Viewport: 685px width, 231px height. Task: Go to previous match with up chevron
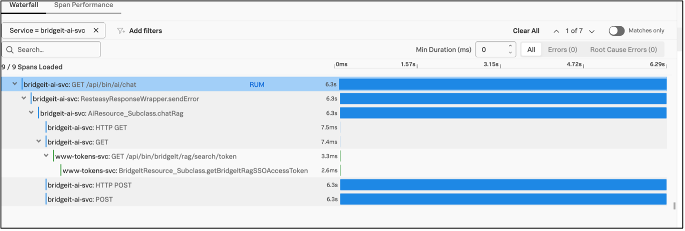point(556,31)
